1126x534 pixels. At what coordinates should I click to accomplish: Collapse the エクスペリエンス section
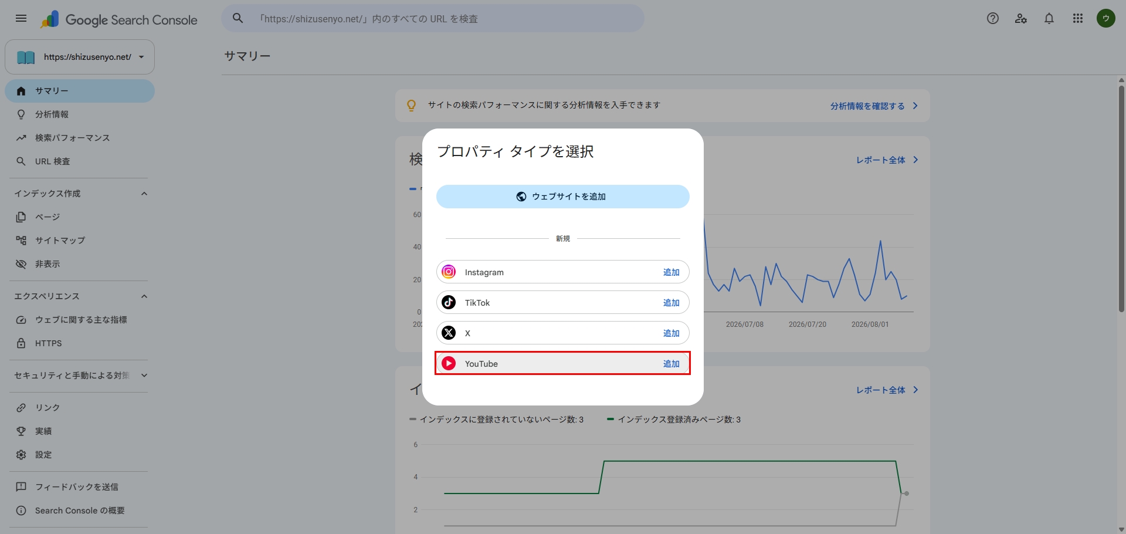click(x=144, y=296)
